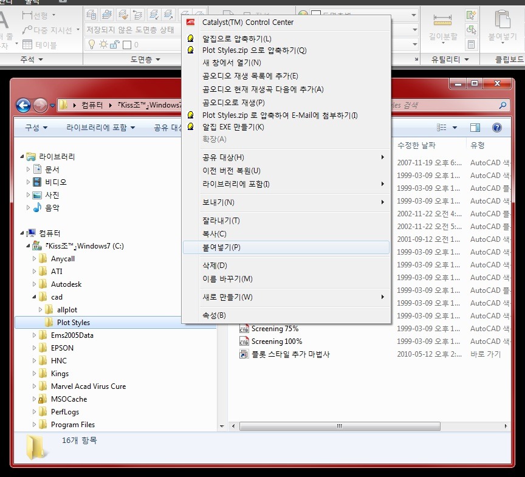Select the Match Layer brush icon
Image resolution: width=525 pixels, height=477 pixels.
(x=123, y=15)
